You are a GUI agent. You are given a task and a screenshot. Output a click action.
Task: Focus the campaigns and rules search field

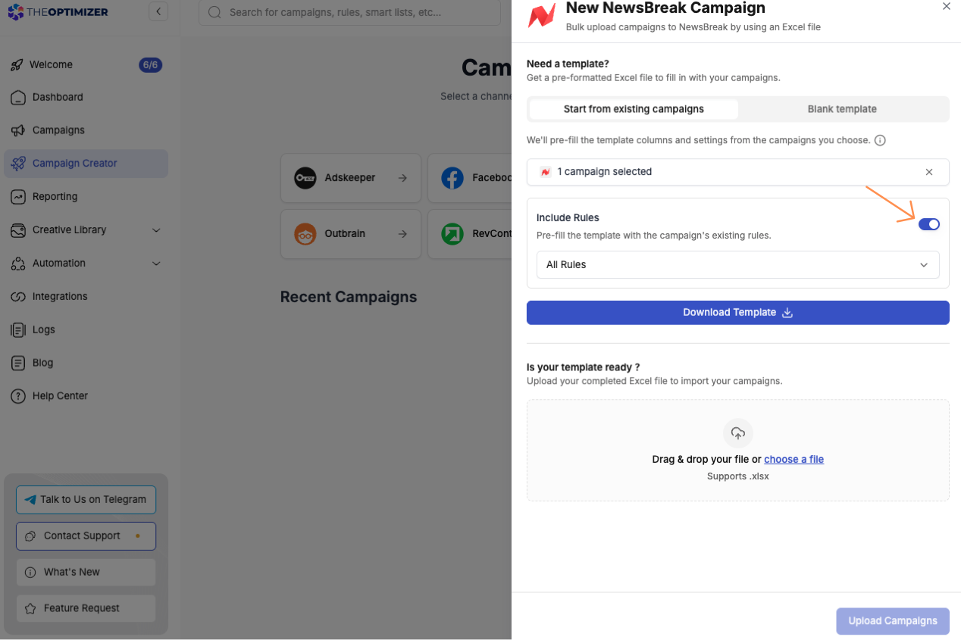click(350, 12)
